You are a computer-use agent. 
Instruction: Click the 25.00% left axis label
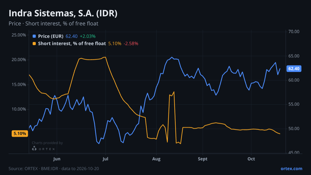click(19, 35)
